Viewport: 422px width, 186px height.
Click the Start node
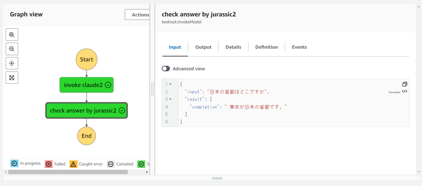pyautogui.click(x=87, y=59)
